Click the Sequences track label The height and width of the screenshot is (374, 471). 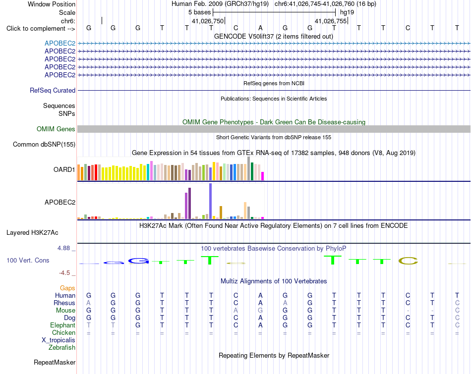(x=59, y=106)
